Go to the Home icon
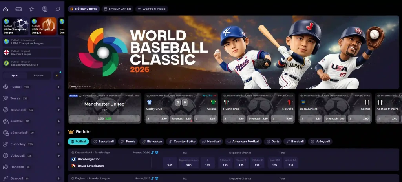This screenshot has height=182, width=402. pyautogui.click(x=5, y=9)
